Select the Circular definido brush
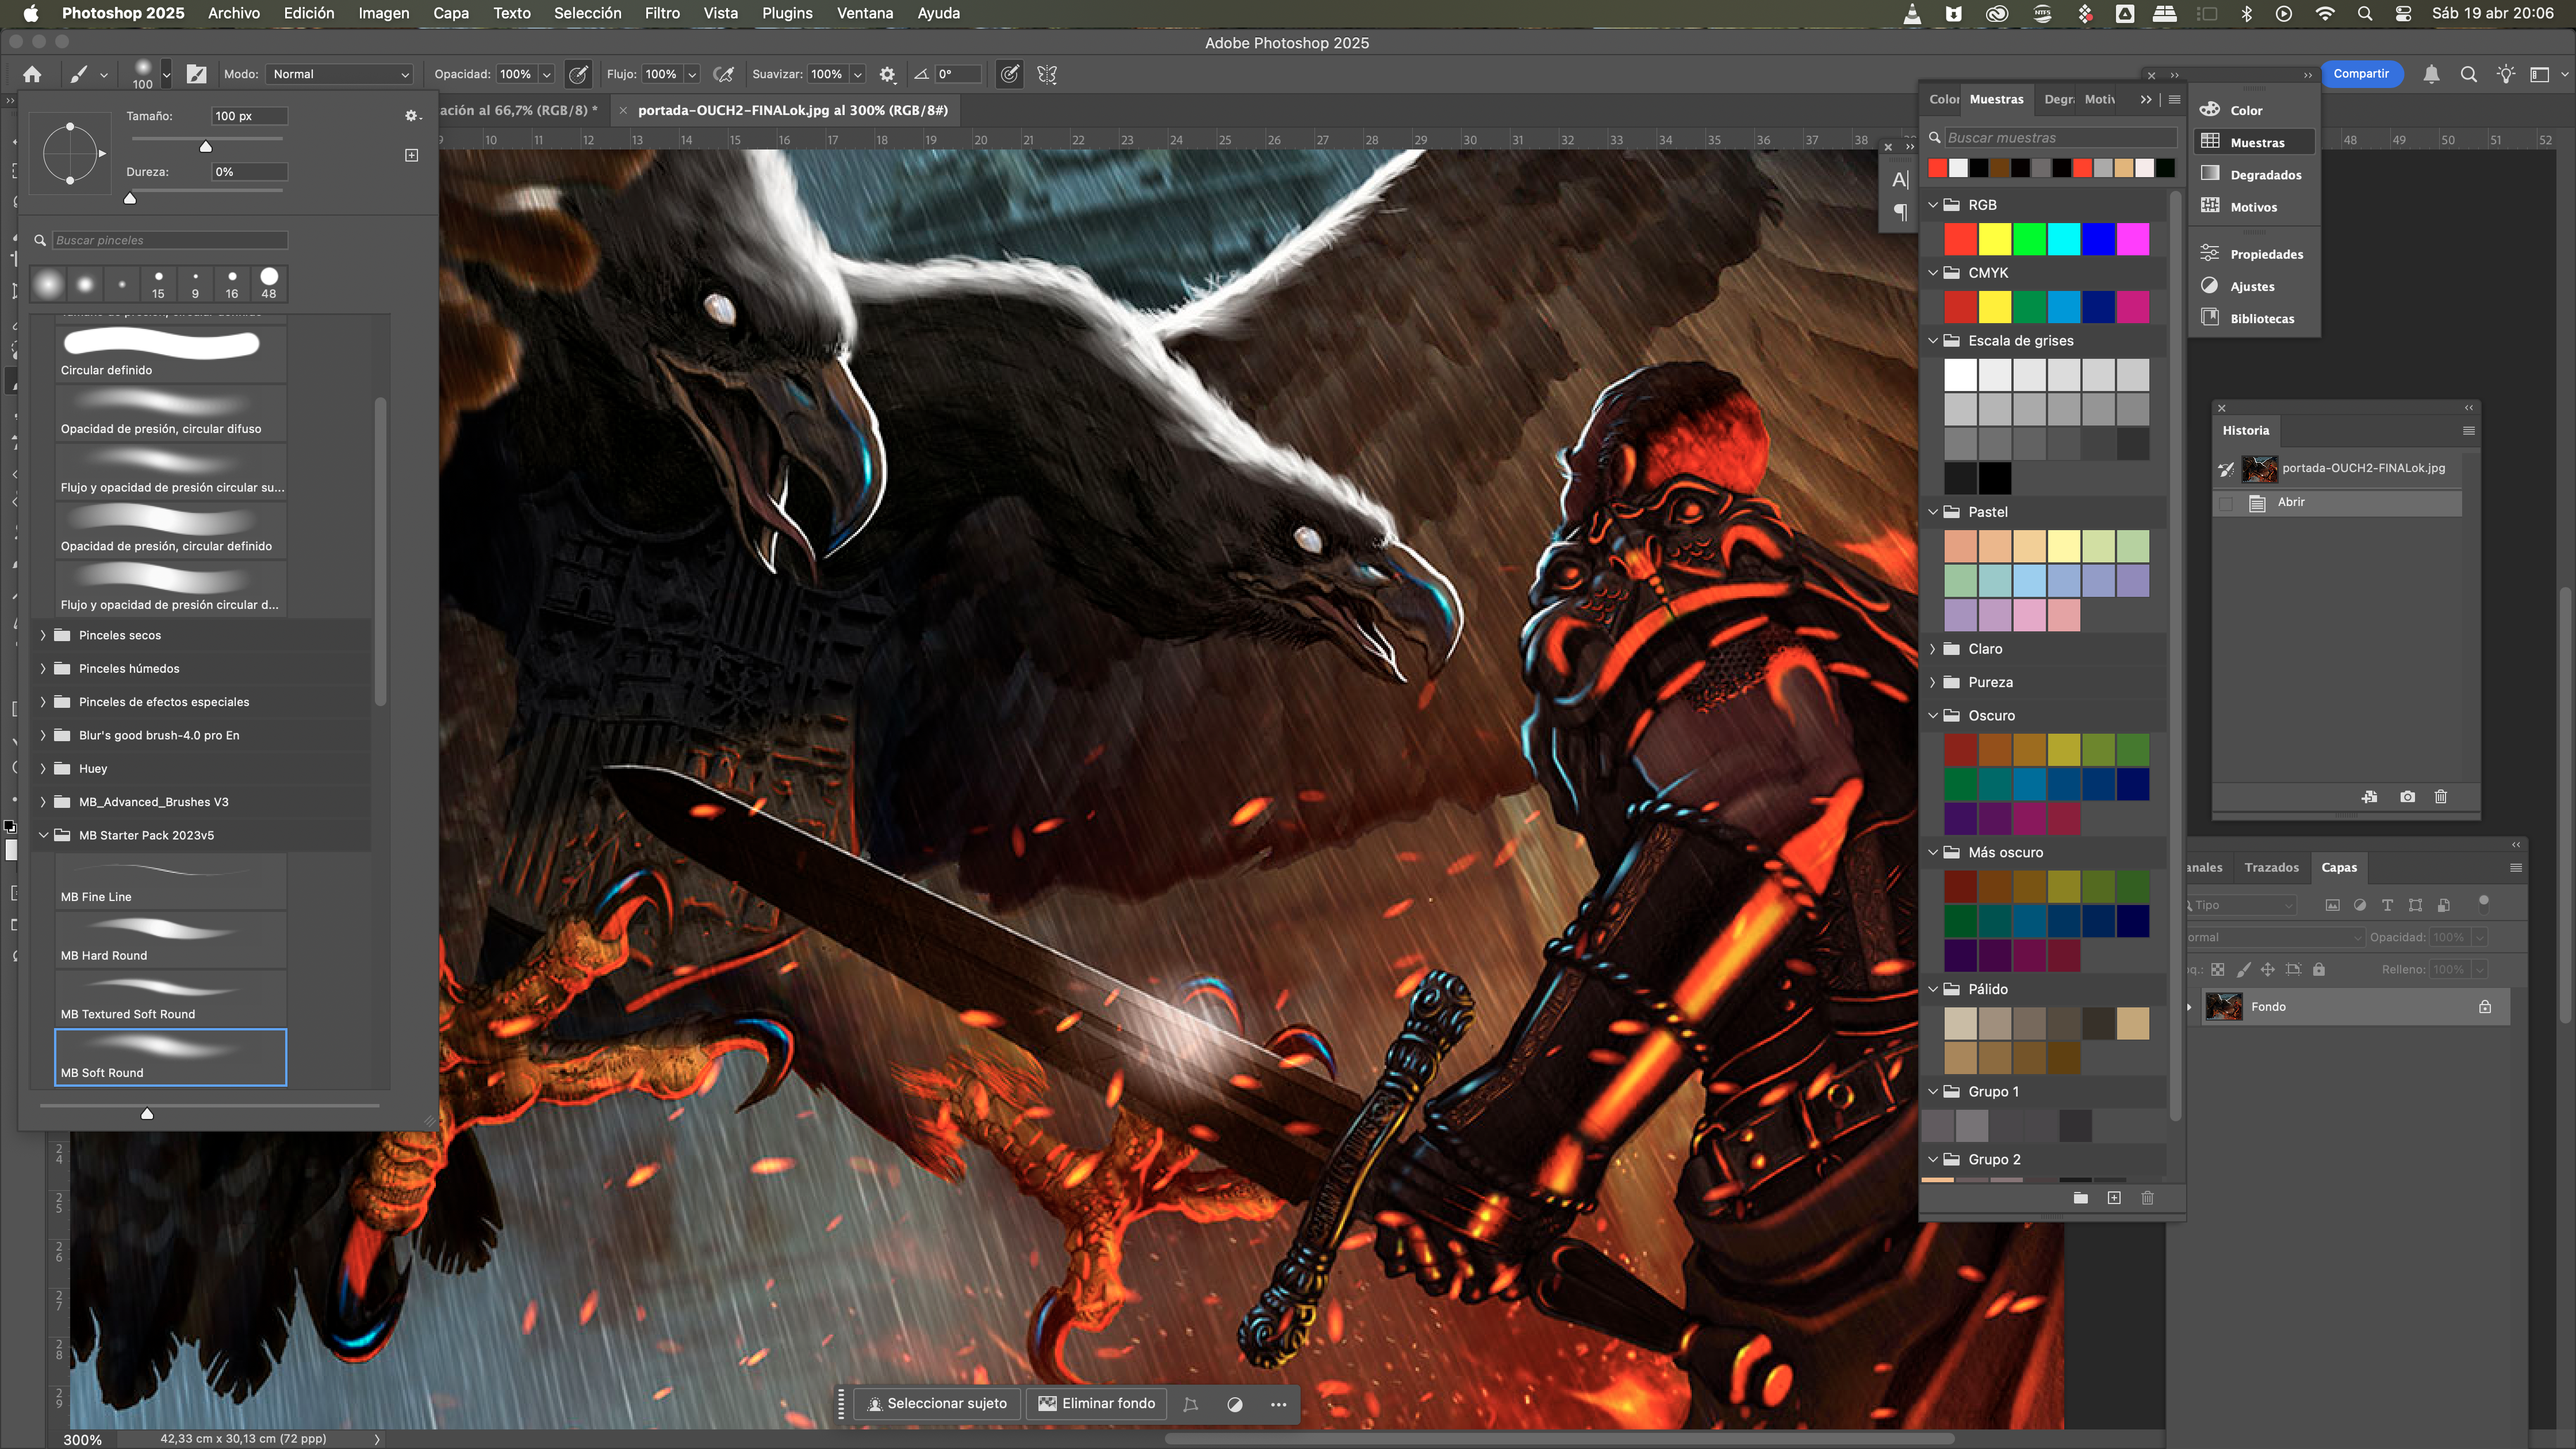The width and height of the screenshot is (2576, 1449). [x=170, y=353]
